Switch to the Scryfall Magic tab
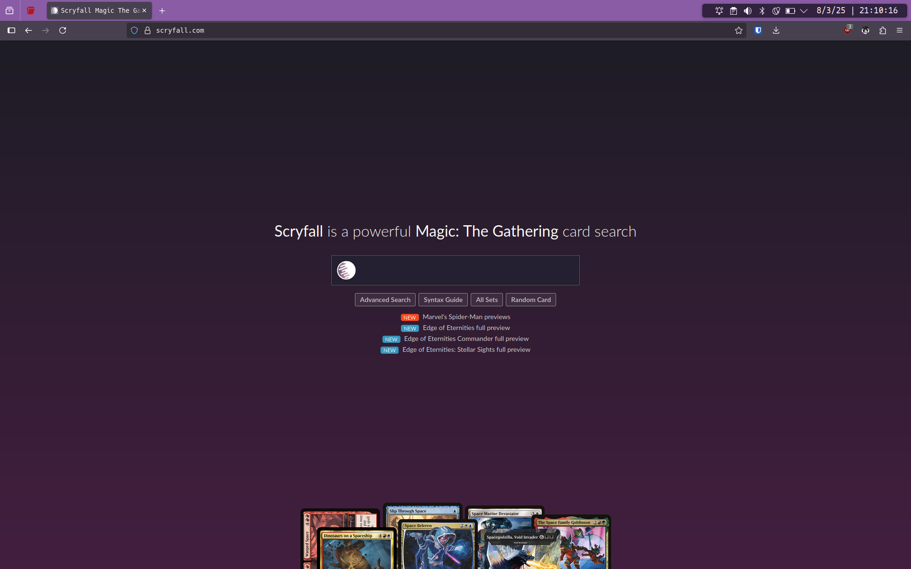Image resolution: width=911 pixels, height=569 pixels. tap(95, 10)
